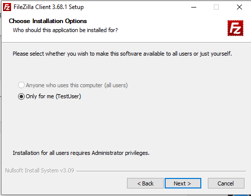The image size is (251, 196).
Task: Click the 'Choose Installation Options' heading
Action: coord(48,21)
